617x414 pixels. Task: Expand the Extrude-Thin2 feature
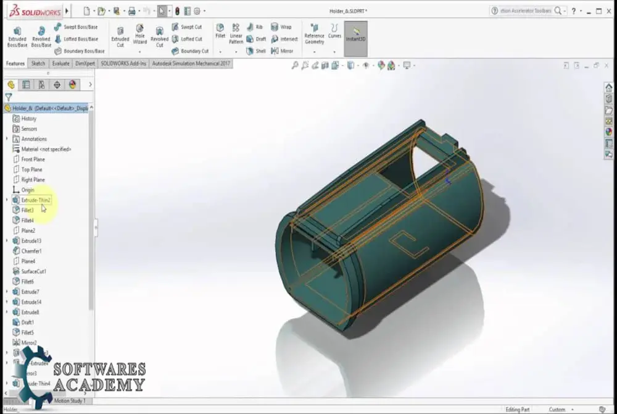7,200
